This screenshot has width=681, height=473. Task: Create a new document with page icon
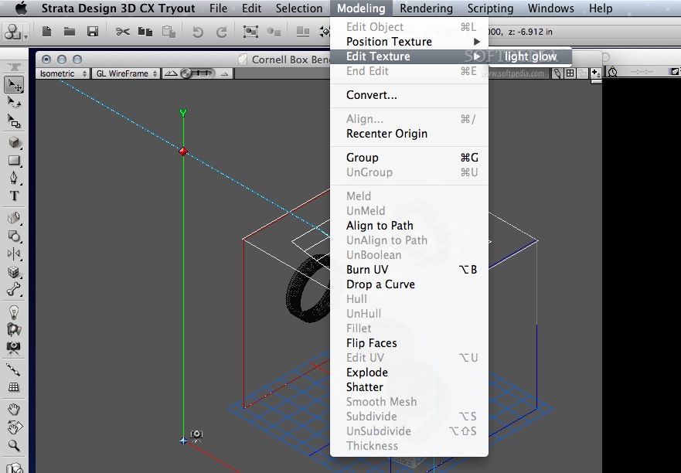pyautogui.click(x=46, y=32)
